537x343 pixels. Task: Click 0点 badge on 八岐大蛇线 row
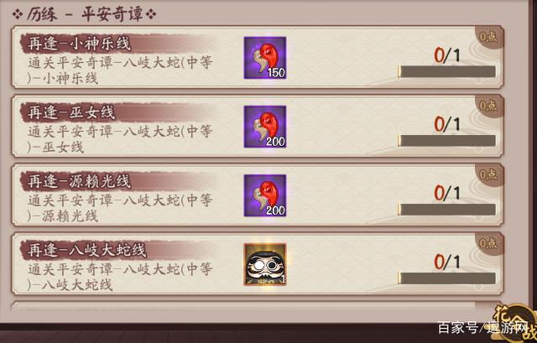click(x=488, y=243)
